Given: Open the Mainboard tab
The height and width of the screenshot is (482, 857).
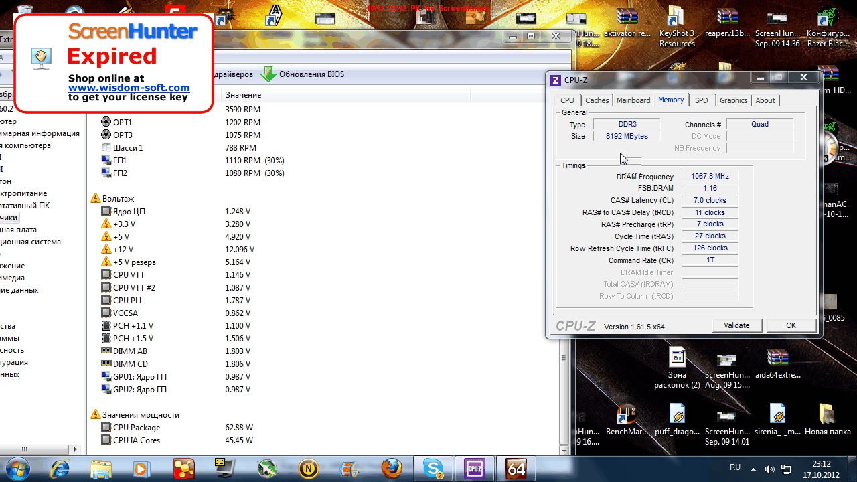Looking at the screenshot, I should 633,100.
